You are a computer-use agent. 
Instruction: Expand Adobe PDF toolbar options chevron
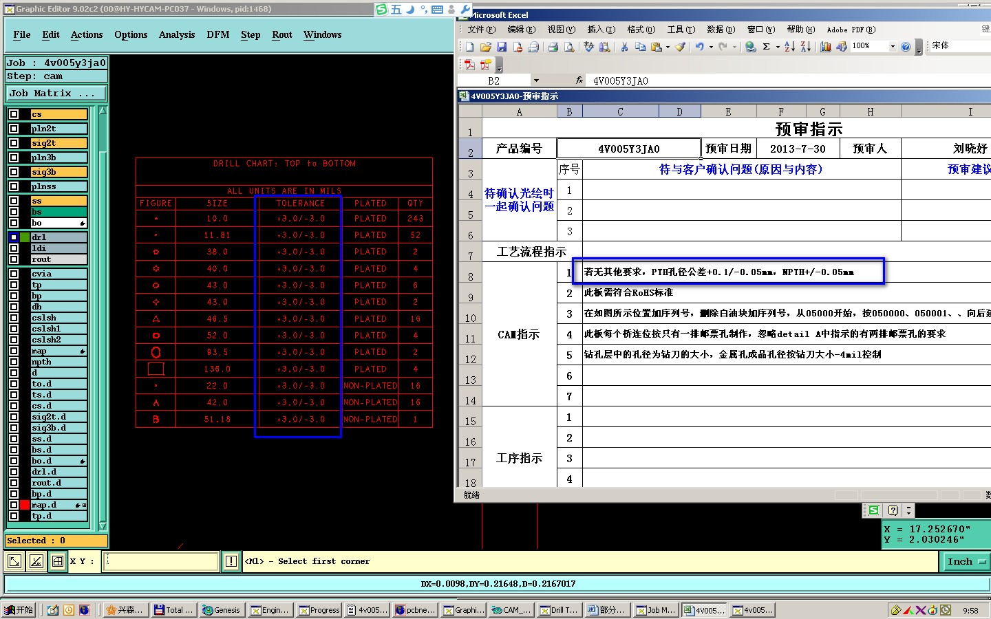click(x=499, y=66)
